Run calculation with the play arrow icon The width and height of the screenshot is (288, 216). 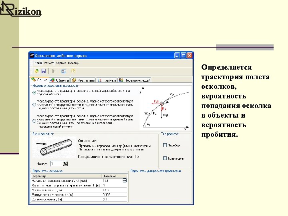click(x=54, y=71)
